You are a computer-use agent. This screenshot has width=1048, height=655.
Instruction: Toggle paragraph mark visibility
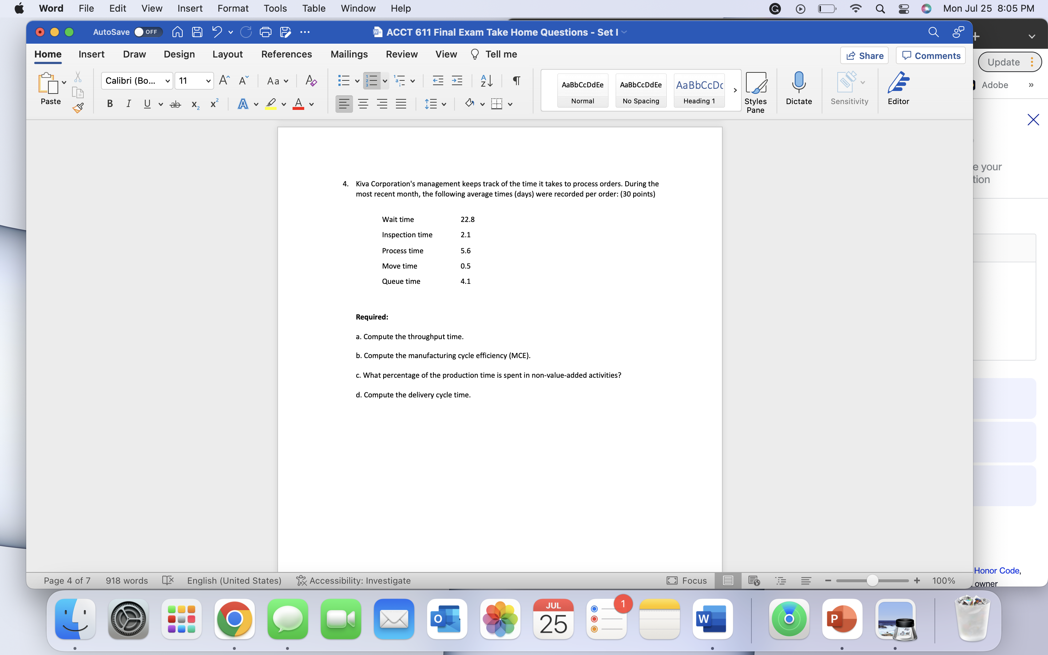(516, 80)
